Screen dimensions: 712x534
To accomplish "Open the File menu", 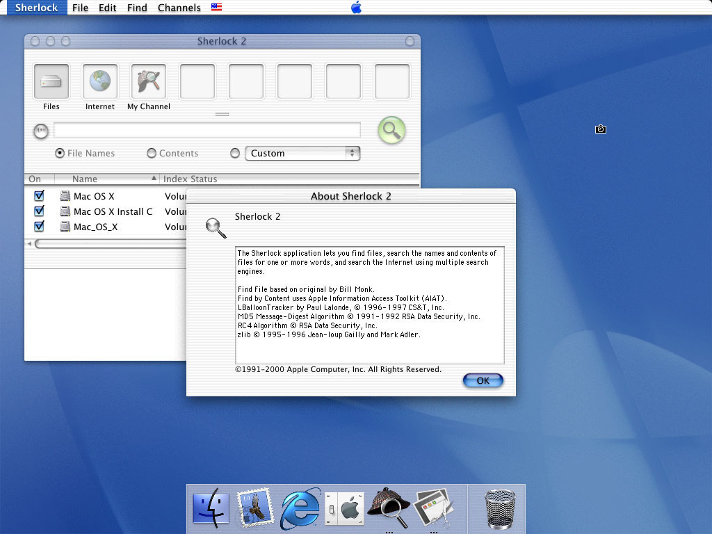I will pos(80,7).
